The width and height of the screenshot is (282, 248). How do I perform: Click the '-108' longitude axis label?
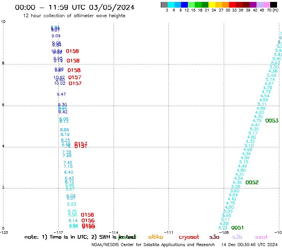pyautogui.click(x=224, y=232)
